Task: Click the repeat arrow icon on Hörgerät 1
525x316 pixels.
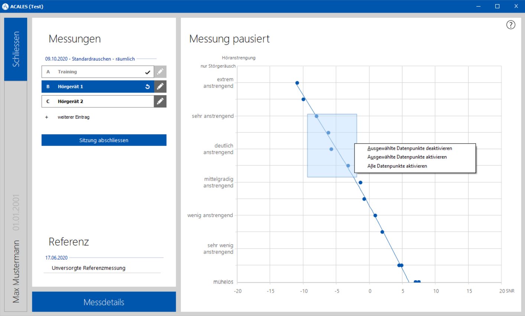Action: 148,87
